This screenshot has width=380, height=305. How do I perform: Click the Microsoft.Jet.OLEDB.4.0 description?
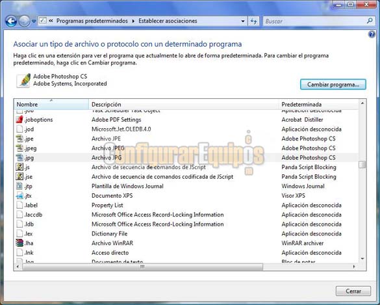pos(121,129)
